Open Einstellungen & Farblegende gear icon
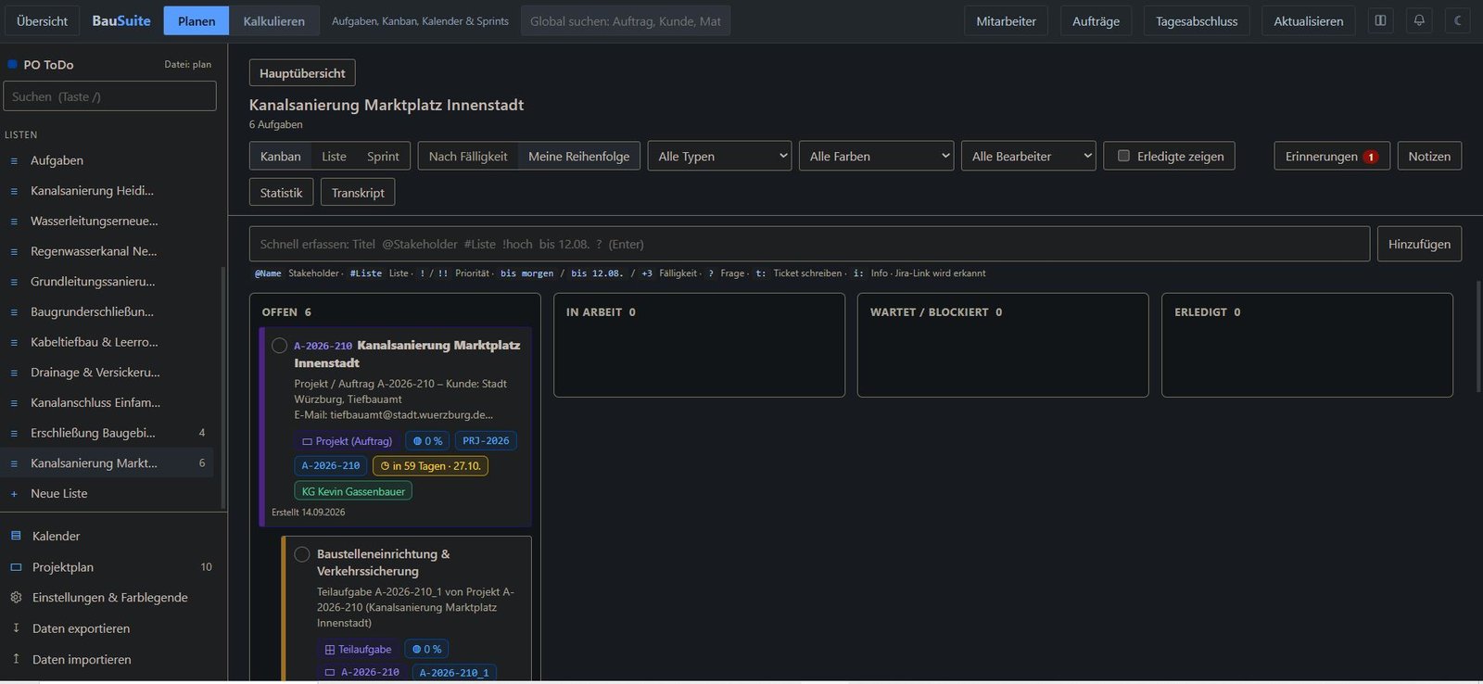Viewport: 1483px width, 684px height. (16, 597)
